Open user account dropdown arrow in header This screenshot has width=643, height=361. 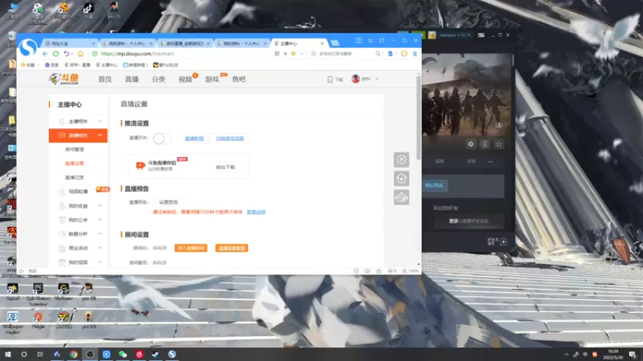tap(377, 79)
